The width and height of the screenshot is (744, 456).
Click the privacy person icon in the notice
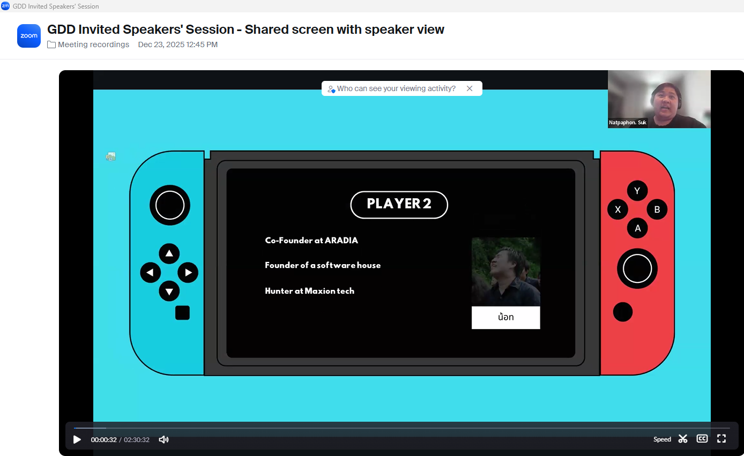[331, 89]
